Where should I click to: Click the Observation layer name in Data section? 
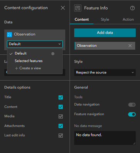(25, 34)
